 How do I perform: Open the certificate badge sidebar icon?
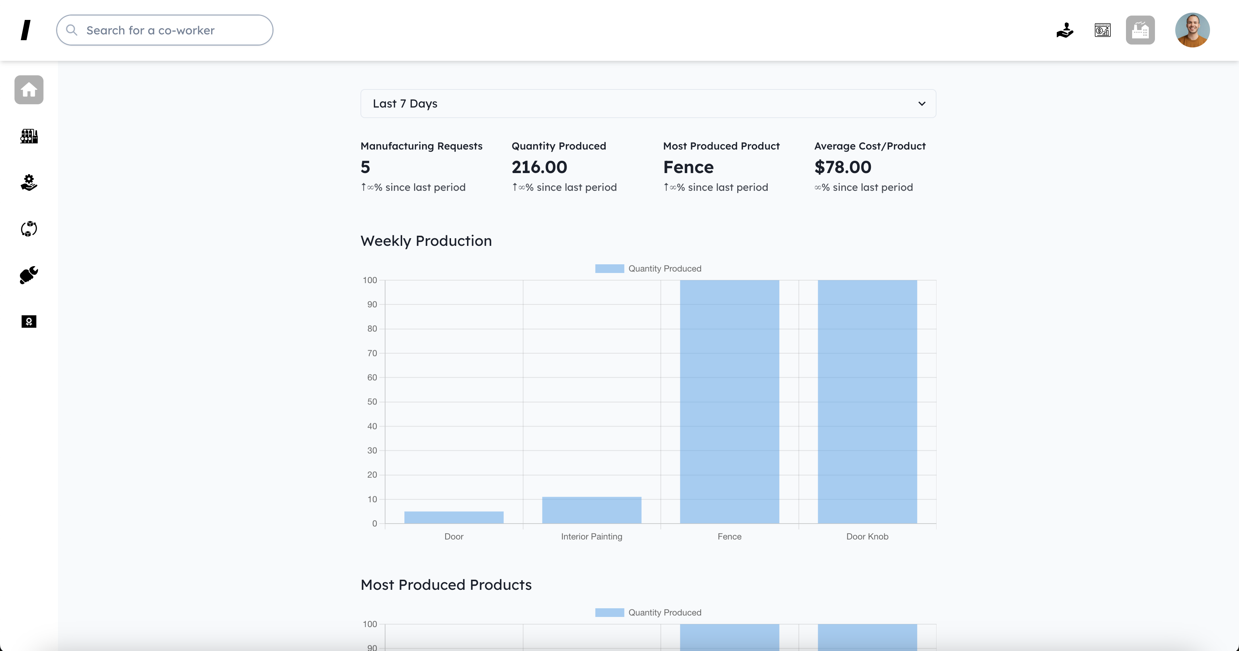pos(29,322)
